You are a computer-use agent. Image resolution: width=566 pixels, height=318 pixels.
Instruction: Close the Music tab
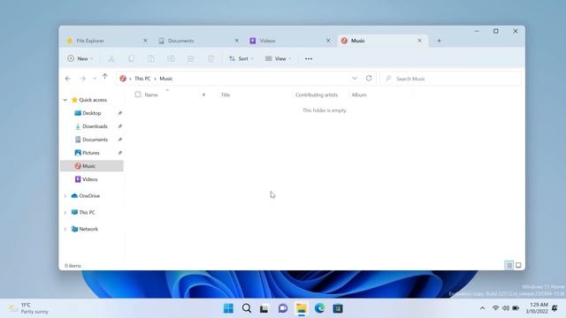point(419,41)
